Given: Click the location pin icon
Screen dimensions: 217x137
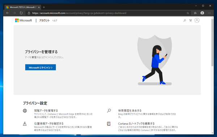Looking at the screenshot, I should (x=25, y=124).
